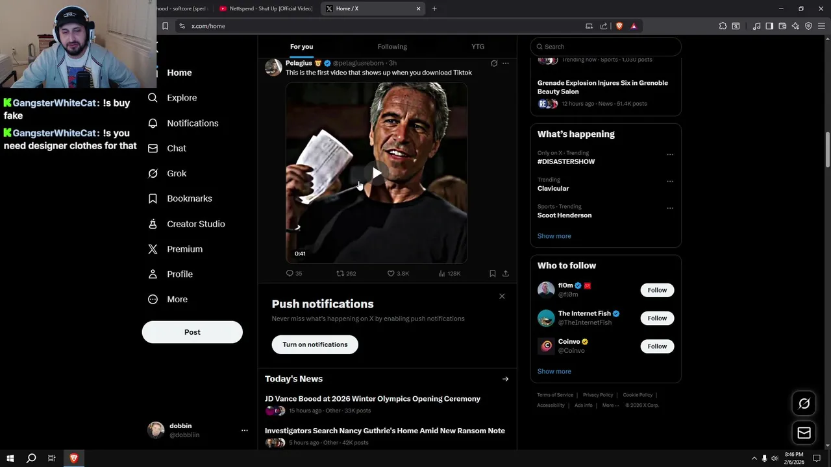Follow the Coinvo account
The width and height of the screenshot is (831, 467).
pos(657,346)
